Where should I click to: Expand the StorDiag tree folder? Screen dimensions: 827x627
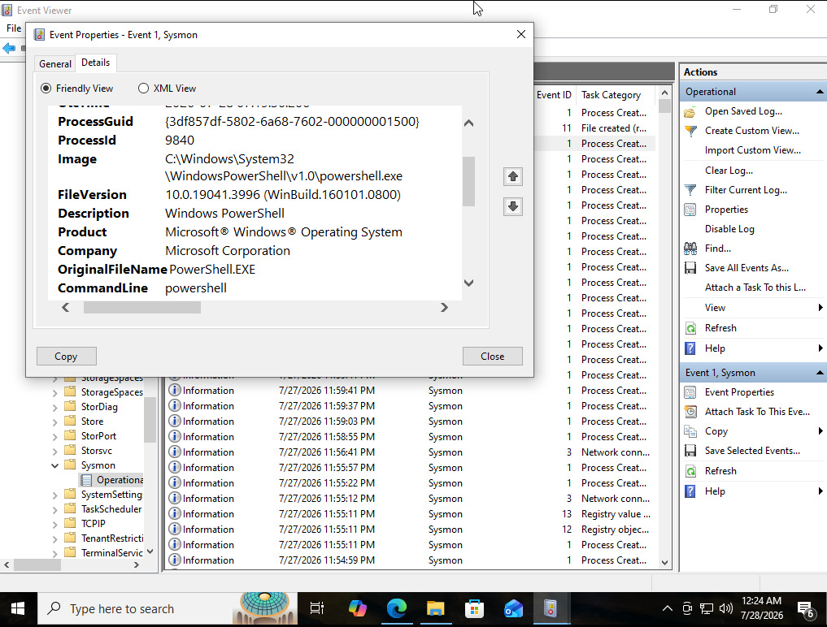click(54, 407)
